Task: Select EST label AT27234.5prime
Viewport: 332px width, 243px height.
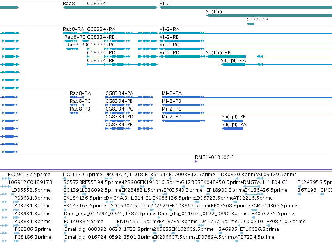Action: 254,237
